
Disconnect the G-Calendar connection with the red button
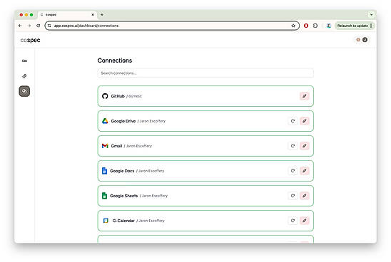coord(305,221)
